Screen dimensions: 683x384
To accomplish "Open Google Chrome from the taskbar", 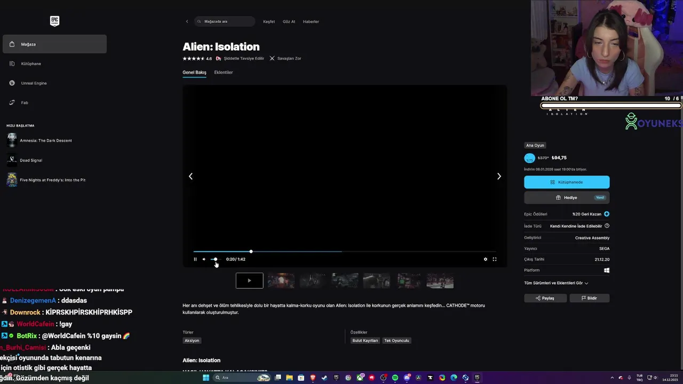I will [442, 378].
